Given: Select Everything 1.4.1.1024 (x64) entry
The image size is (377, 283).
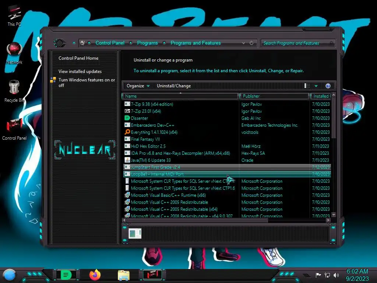Looking at the screenshot, I should [227, 132].
